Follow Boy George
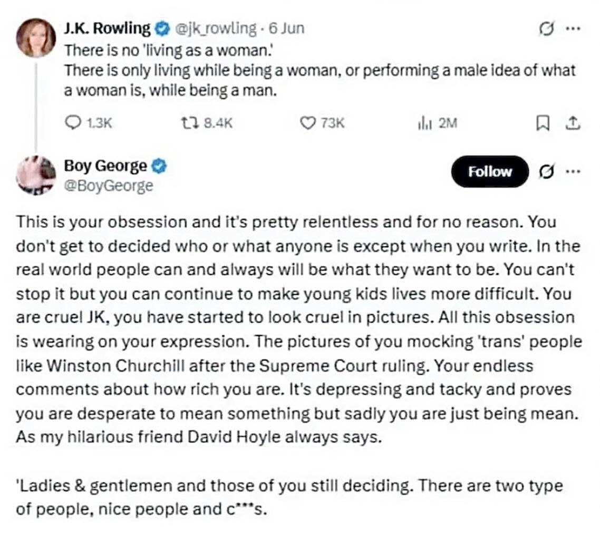 (489, 172)
